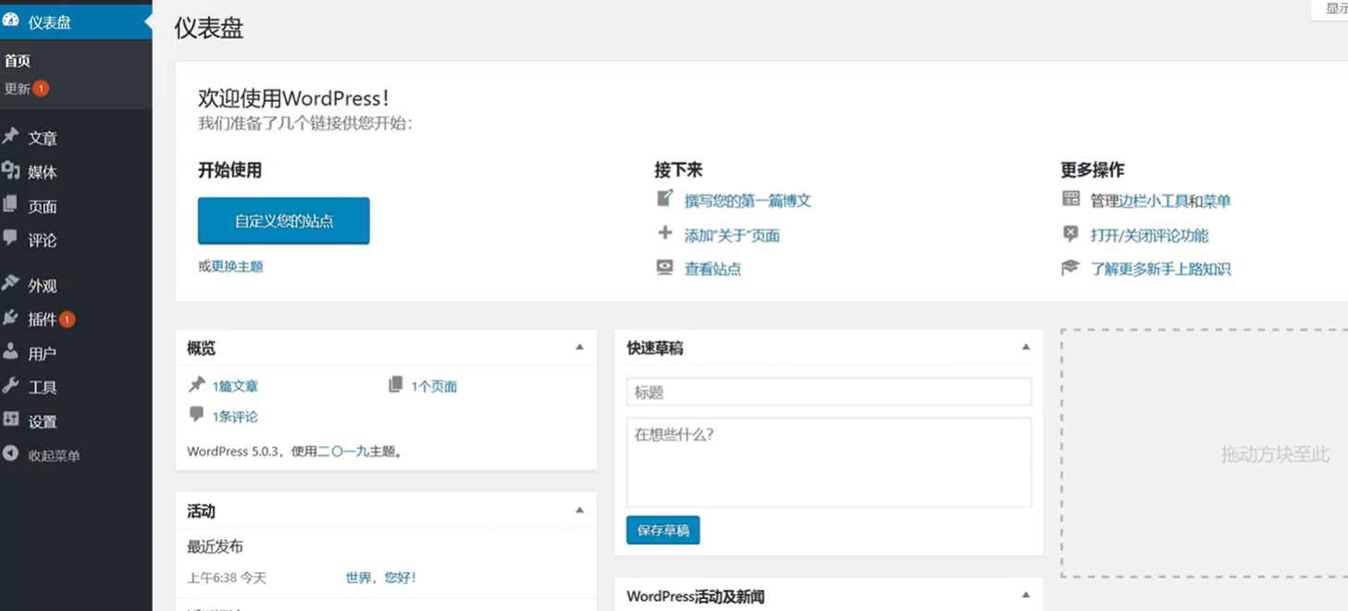
Task: Click the graduation cap icon beside 了解更多
Action: [x=1070, y=268]
